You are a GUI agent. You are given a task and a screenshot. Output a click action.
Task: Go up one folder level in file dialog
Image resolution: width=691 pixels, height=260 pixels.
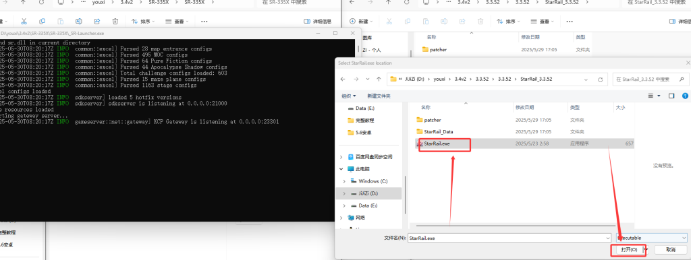coord(379,79)
